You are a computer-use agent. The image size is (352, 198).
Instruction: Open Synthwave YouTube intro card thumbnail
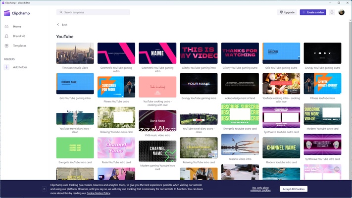(322, 145)
